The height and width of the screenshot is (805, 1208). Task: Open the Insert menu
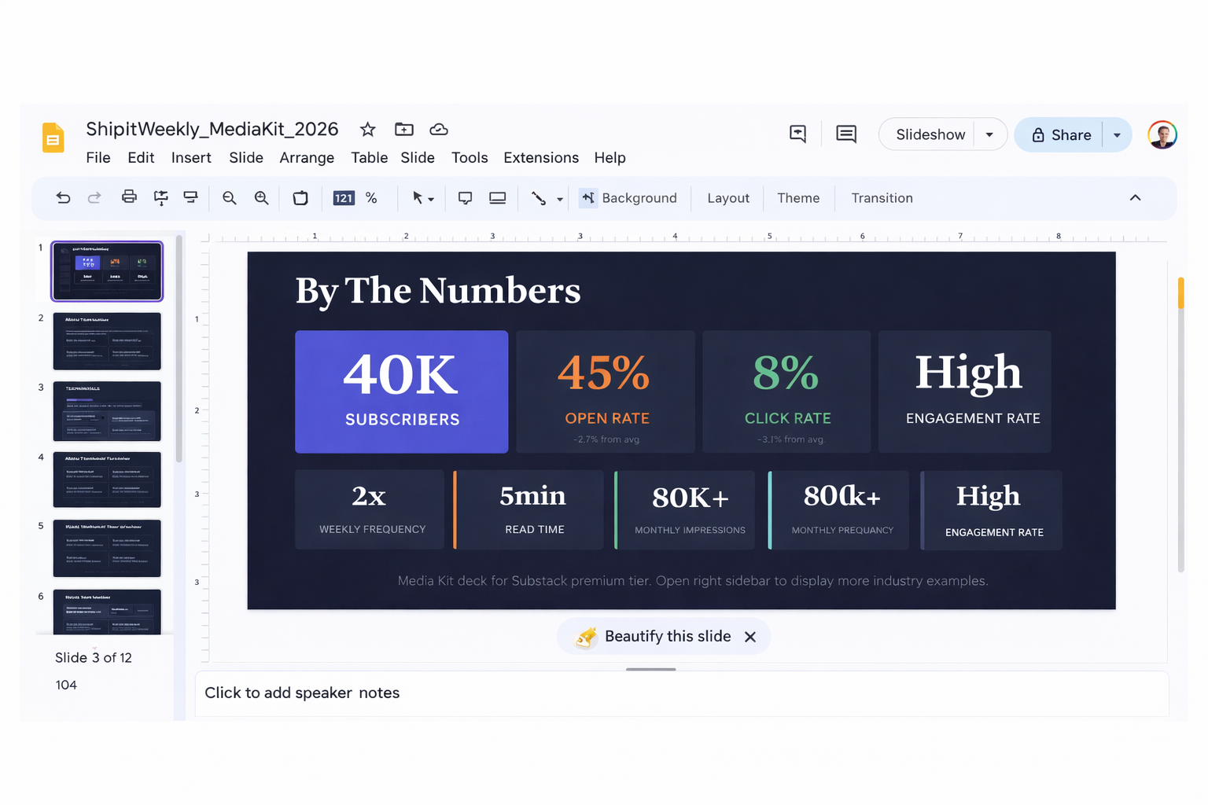191,157
